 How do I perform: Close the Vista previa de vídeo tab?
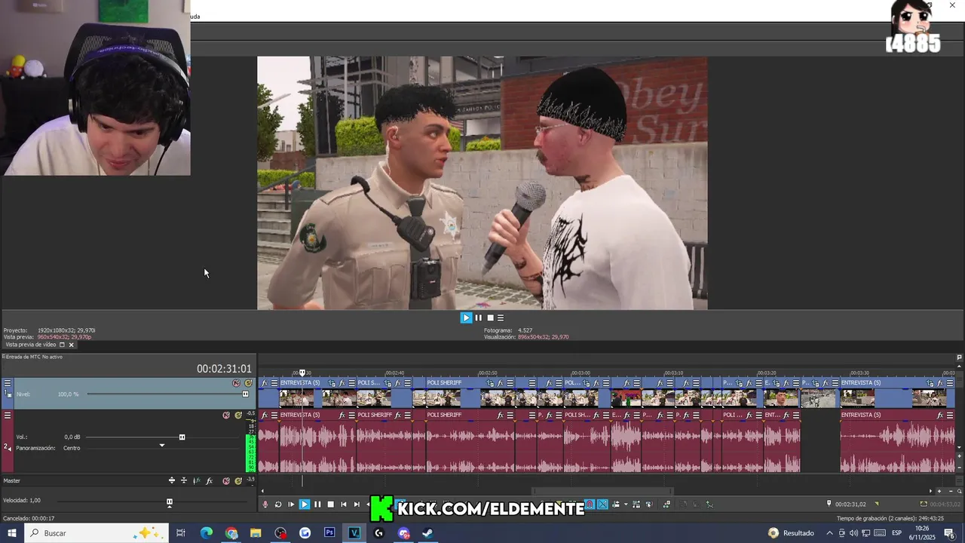point(72,345)
